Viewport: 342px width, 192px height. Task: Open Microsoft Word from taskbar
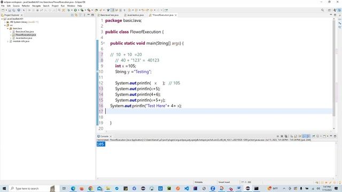click(239, 188)
